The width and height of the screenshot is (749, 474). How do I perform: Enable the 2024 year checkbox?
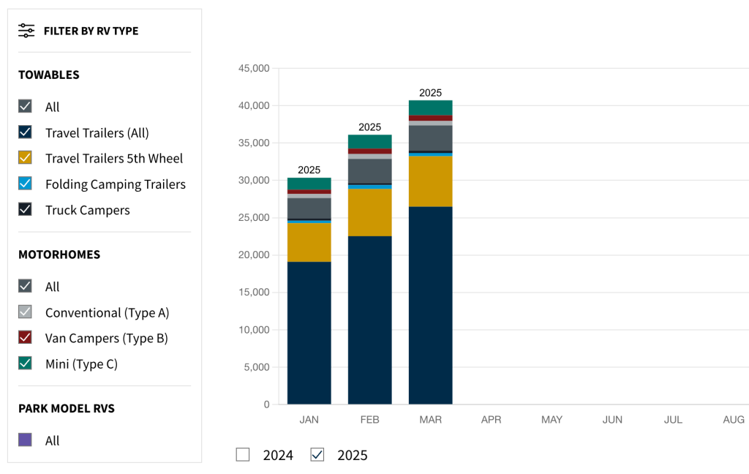click(243, 455)
